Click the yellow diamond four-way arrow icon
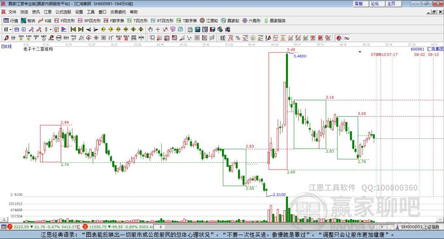 coord(134,29)
